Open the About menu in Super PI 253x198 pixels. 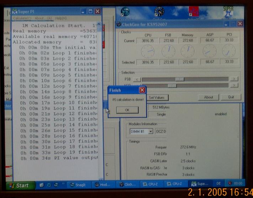pos(43,18)
